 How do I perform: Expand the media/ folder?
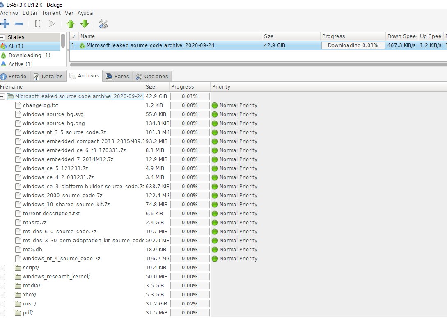pos(2,286)
